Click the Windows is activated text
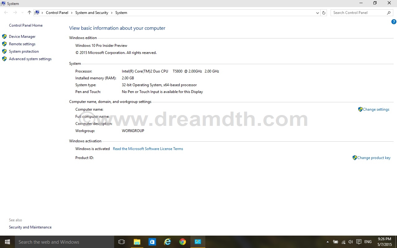 coord(92,149)
